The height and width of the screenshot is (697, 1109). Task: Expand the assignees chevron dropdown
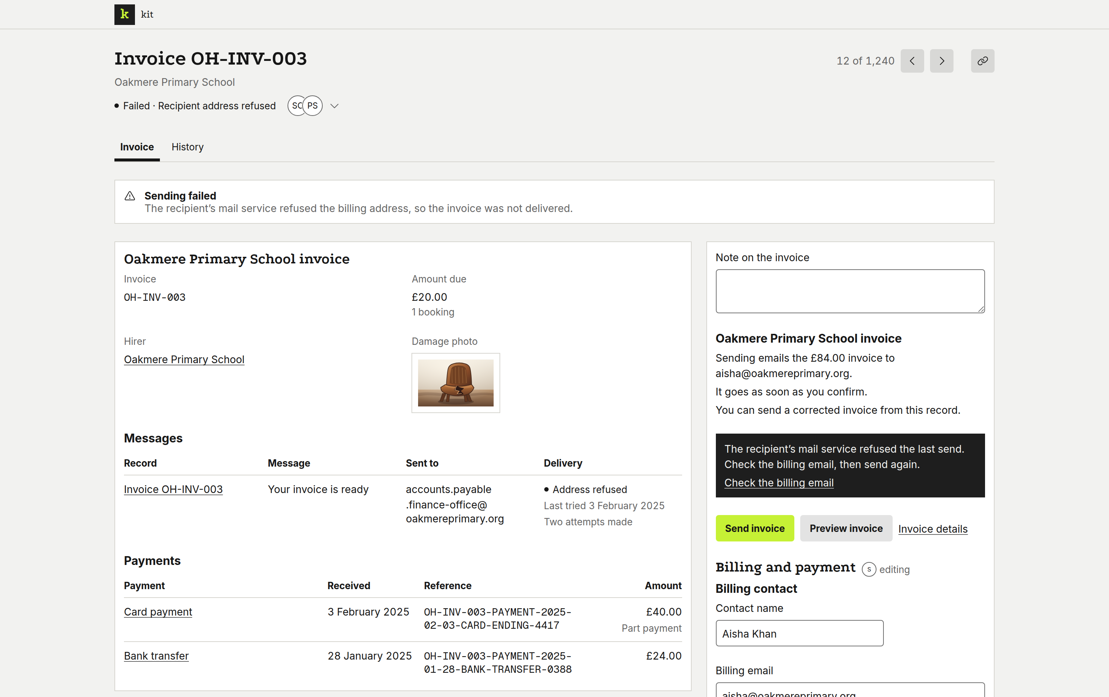335,106
